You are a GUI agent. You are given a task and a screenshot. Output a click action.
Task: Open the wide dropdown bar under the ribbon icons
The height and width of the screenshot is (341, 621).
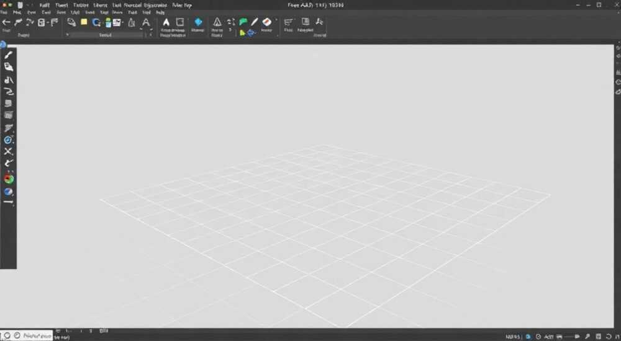pyautogui.click(x=107, y=35)
